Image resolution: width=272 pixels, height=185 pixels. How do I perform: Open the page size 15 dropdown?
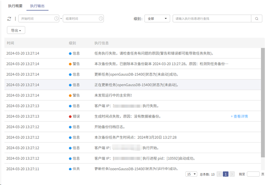(x=191, y=174)
